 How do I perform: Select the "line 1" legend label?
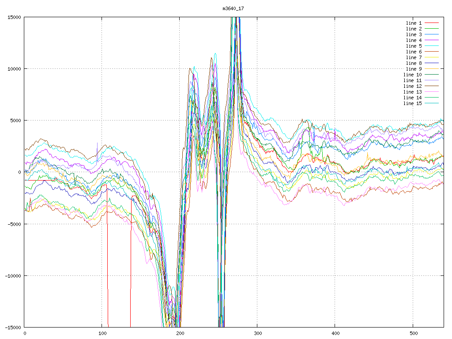(x=414, y=23)
